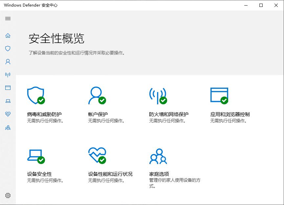Select the app and browser control icon in sidebar

tap(8, 88)
